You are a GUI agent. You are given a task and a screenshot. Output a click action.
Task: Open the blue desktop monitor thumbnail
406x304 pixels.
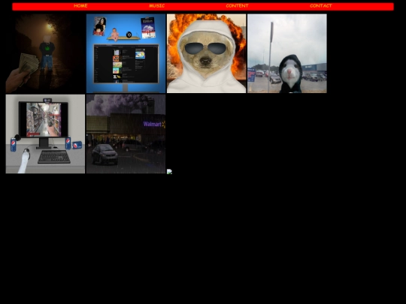[126, 53]
